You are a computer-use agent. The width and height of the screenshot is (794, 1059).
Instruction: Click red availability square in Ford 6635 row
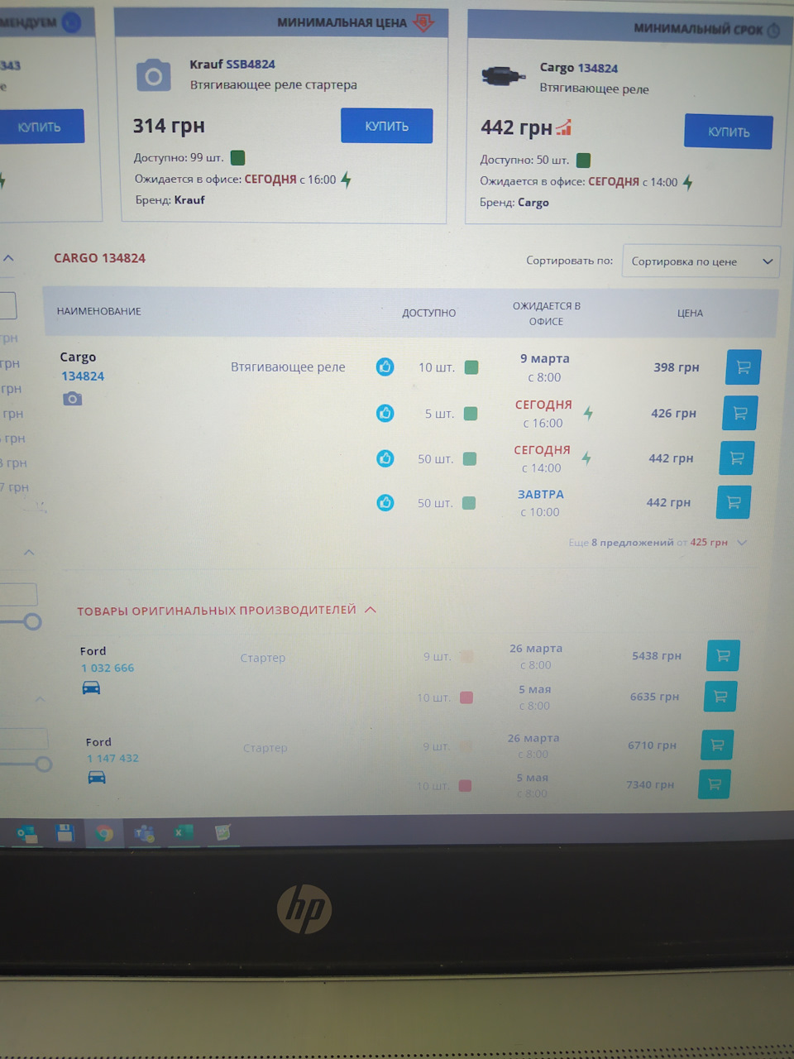(466, 697)
